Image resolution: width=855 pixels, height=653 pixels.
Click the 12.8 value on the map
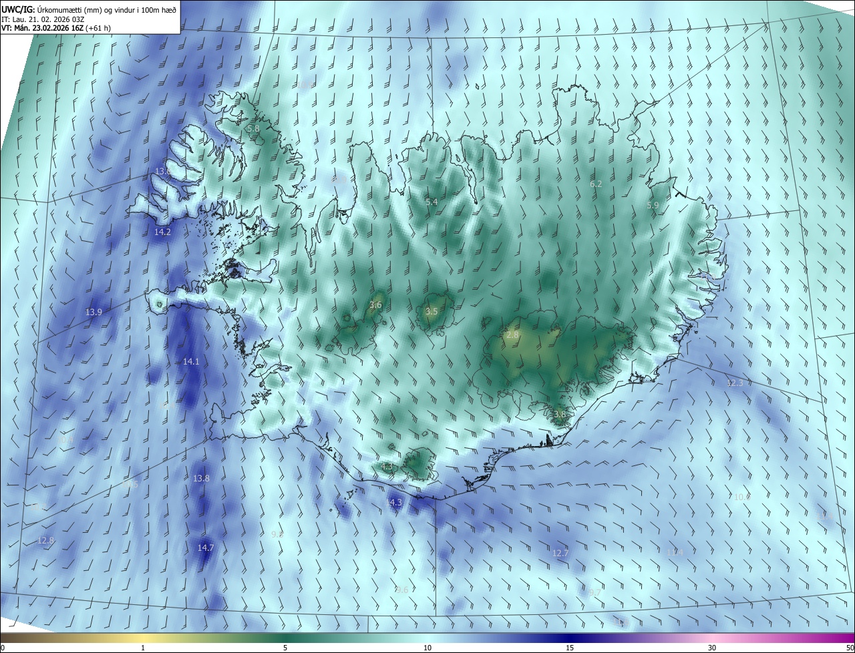(45, 540)
